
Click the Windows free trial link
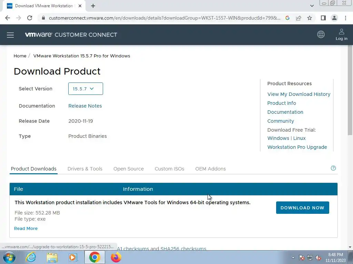(x=278, y=138)
